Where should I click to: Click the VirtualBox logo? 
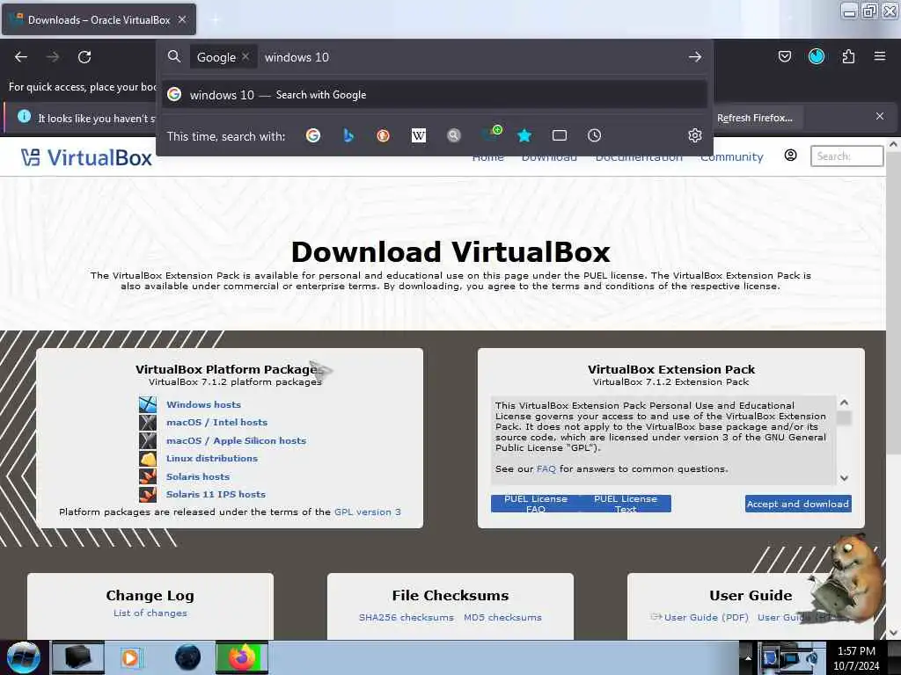[86, 157]
